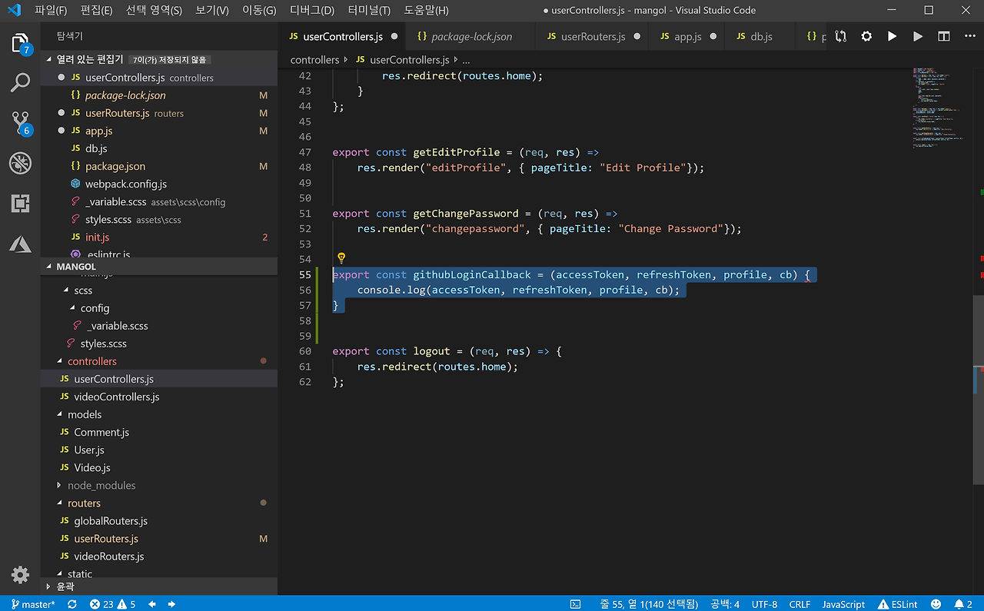Open videoControllers.js in file tree
984x611 pixels.
(116, 397)
